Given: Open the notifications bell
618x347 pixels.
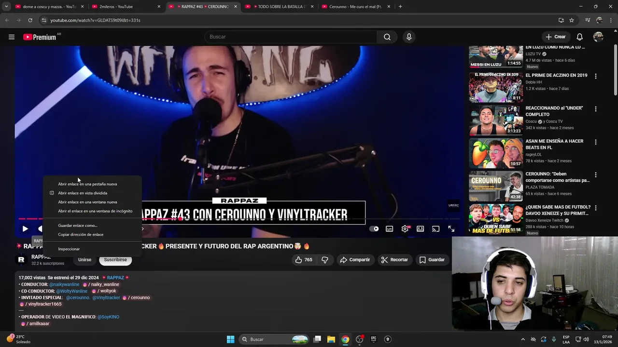Looking at the screenshot, I should [x=580, y=37].
